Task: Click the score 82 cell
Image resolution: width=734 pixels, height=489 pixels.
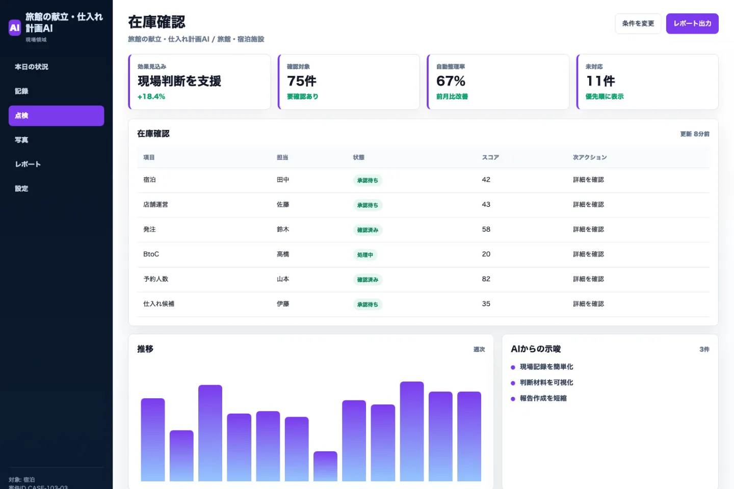Action: tap(486, 279)
